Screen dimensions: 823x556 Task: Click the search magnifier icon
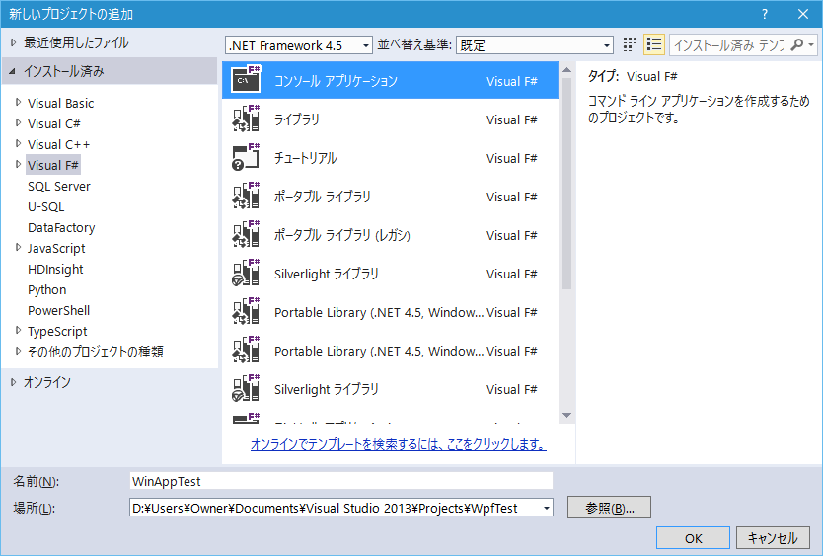[x=796, y=44]
